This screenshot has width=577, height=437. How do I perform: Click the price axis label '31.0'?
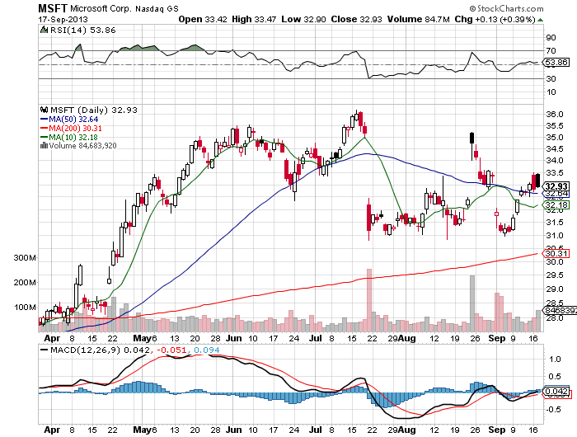point(554,235)
